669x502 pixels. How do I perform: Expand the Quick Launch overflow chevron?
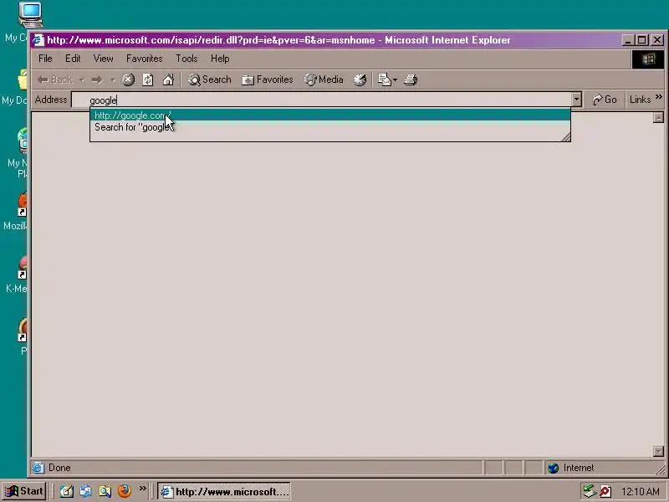pos(142,489)
